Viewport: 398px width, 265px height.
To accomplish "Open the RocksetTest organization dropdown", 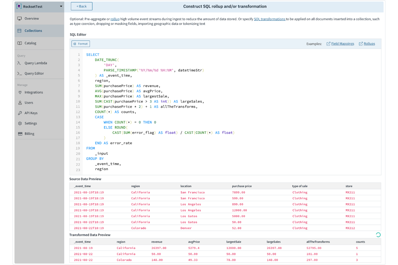I will [61, 6].
